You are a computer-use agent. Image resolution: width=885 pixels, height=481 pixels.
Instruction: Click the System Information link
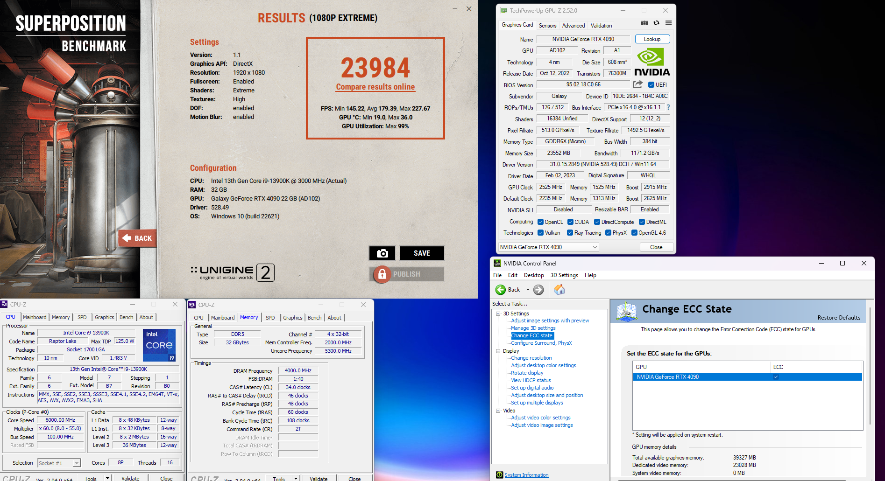tap(526, 475)
